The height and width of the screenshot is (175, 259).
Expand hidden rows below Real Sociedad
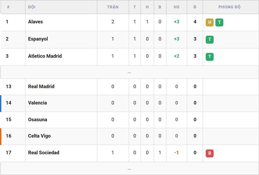pos(129,169)
